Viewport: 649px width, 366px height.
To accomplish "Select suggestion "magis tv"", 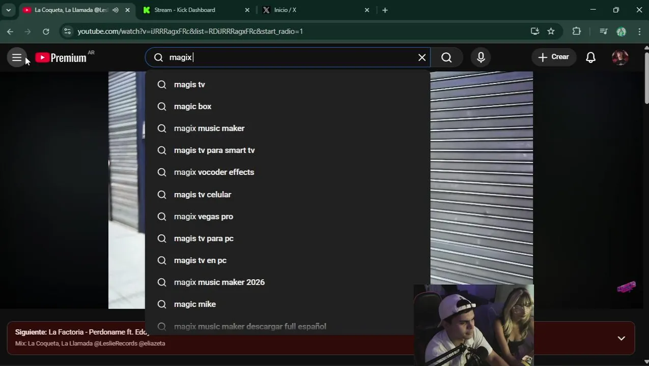I will [288, 84].
